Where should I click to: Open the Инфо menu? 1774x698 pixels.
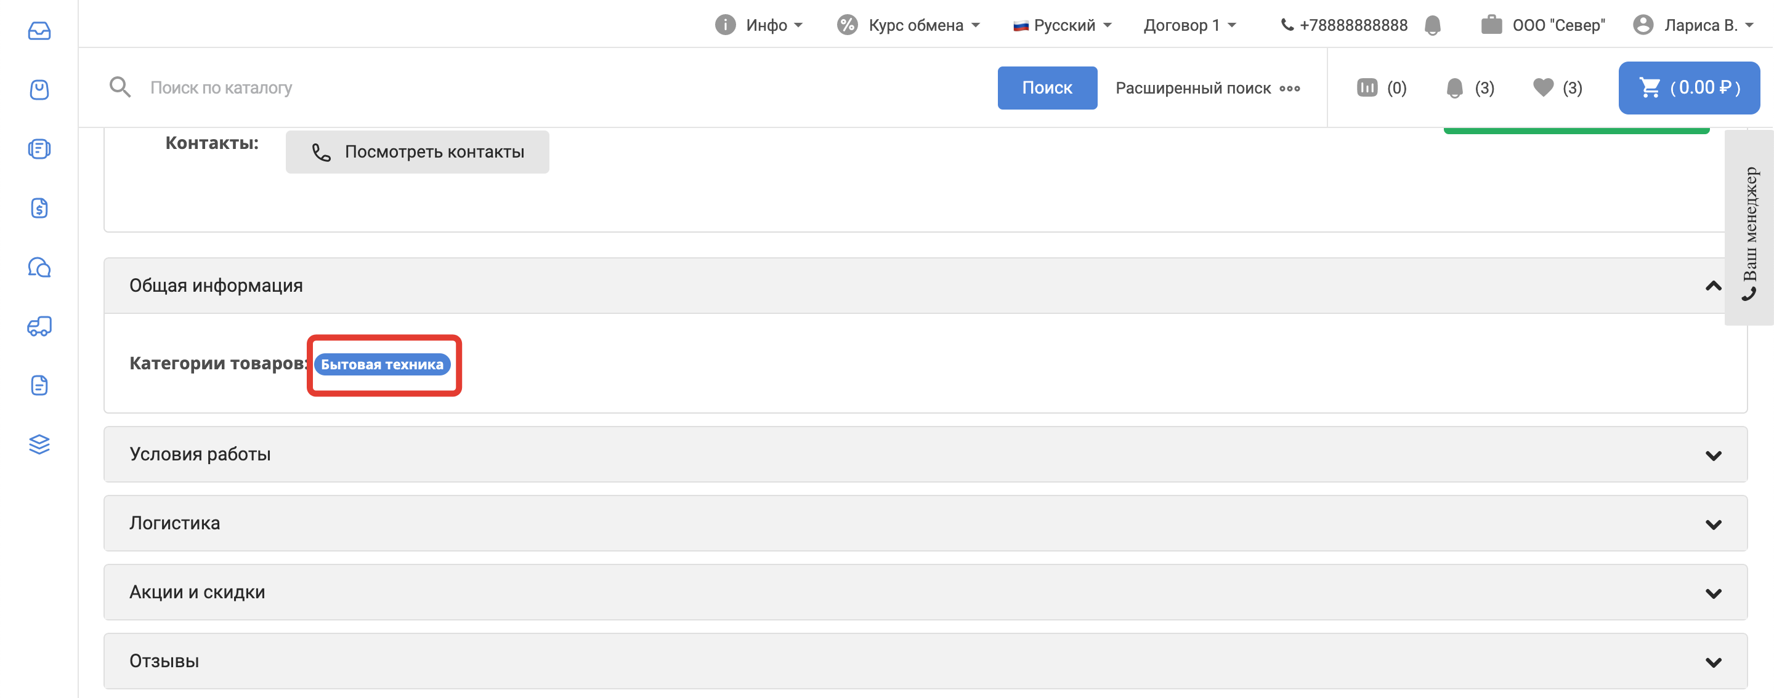759,25
